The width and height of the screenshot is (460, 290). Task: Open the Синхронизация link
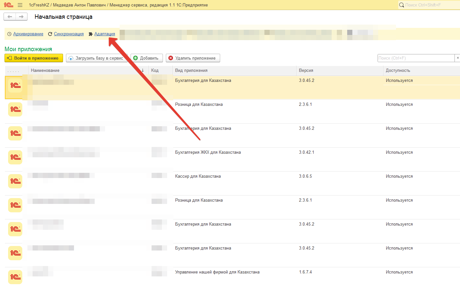(69, 34)
